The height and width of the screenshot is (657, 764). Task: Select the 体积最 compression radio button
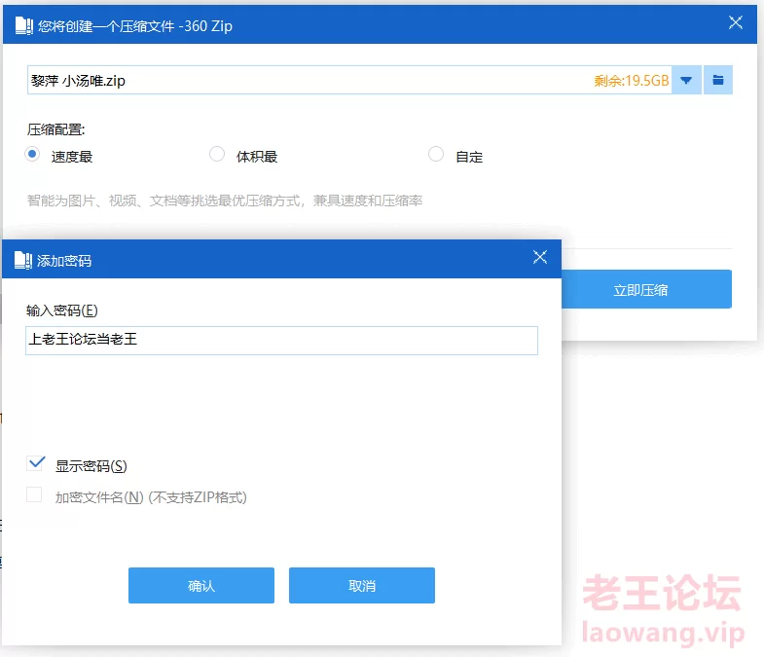coord(217,155)
